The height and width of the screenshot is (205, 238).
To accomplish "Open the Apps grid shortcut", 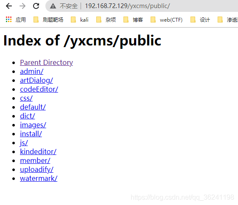I will [16, 20].
